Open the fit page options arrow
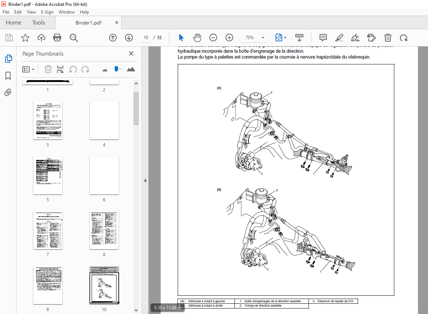Image resolution: width=428 pixels, height=314 pixels. (285, 38)
